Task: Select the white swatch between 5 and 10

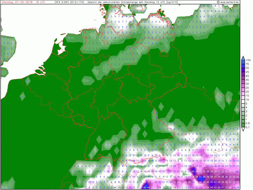Action: 243,102
